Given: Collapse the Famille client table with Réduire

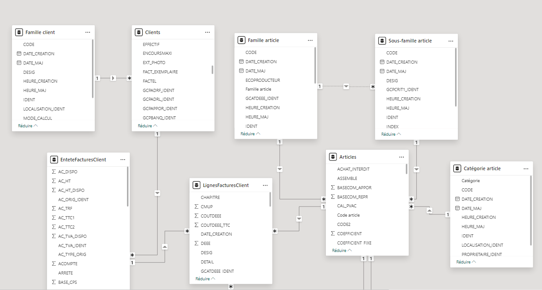Looking at the screenshot, I should (28, 126).
